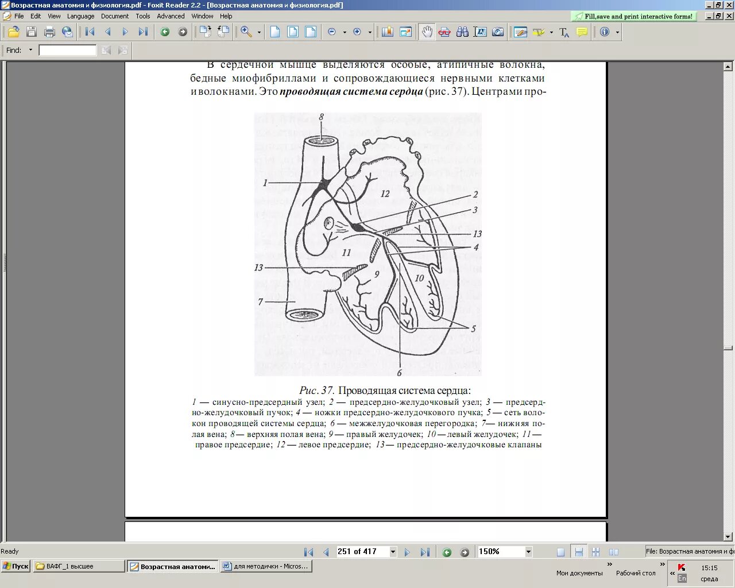The height and width of the screenshot is (588, 735).
Task: Click the En language indicator in tray
Action: click(x=682, y=578)
